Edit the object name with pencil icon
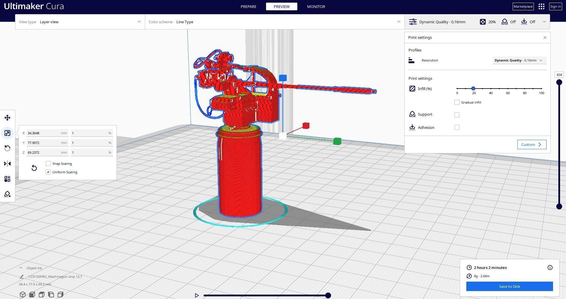This screenshot has width=566, height=299. [22, 277]
